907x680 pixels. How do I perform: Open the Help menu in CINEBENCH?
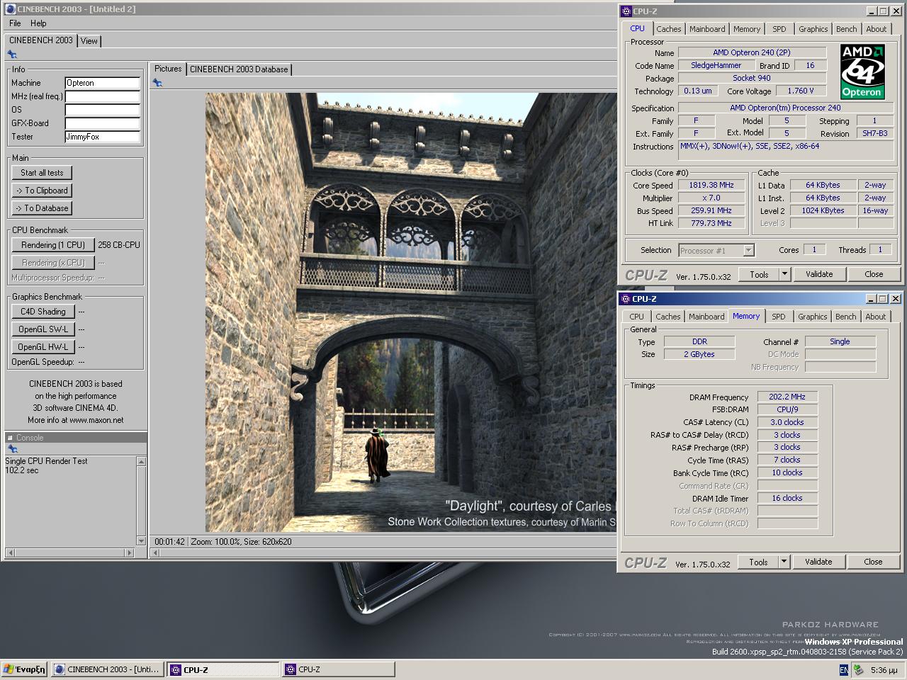[38, 23]
